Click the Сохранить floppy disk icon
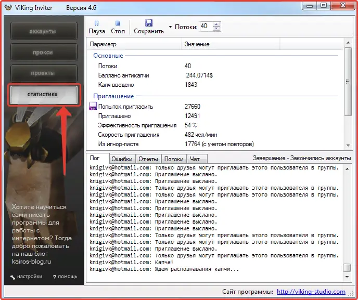Screen dimensions: 358x300 [149, 23]
